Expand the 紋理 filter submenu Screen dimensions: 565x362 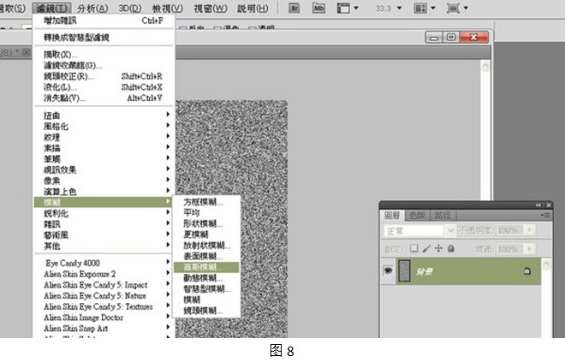point(104,137)
